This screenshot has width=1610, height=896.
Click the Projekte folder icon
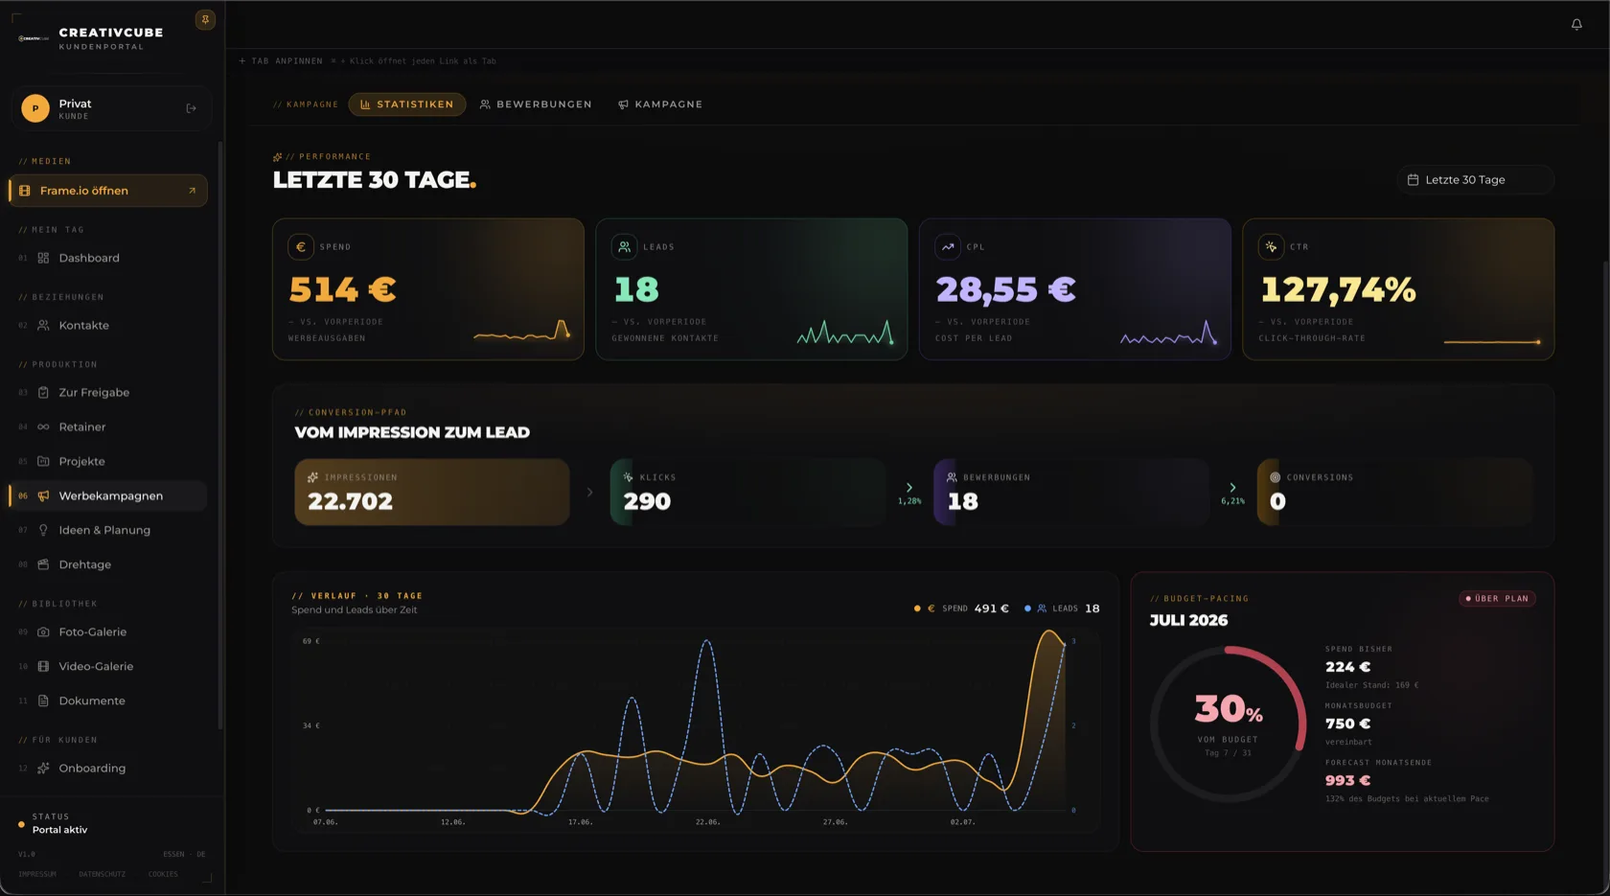tap(43, 461)
